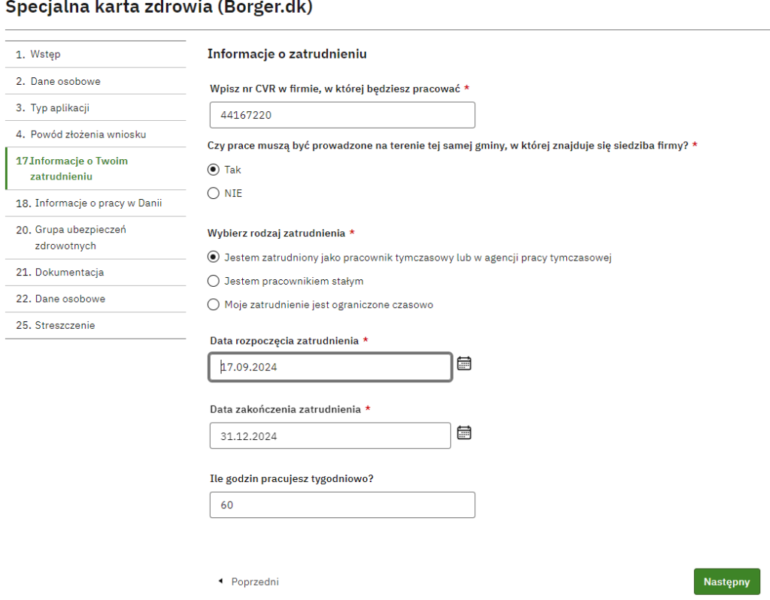Select the NIE radio button

click(213, 193)
